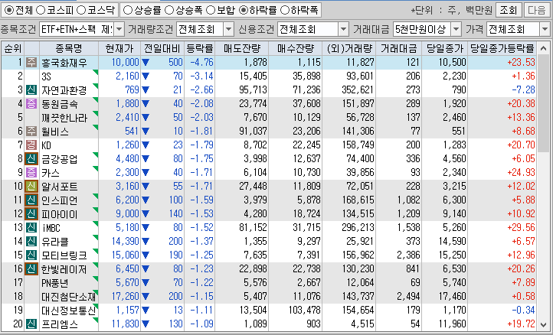Image resolution: width=553 pixels, height=335 pixels.
Task: Open the 종목조건 dropdown
Action: click(x=119, y=30)
